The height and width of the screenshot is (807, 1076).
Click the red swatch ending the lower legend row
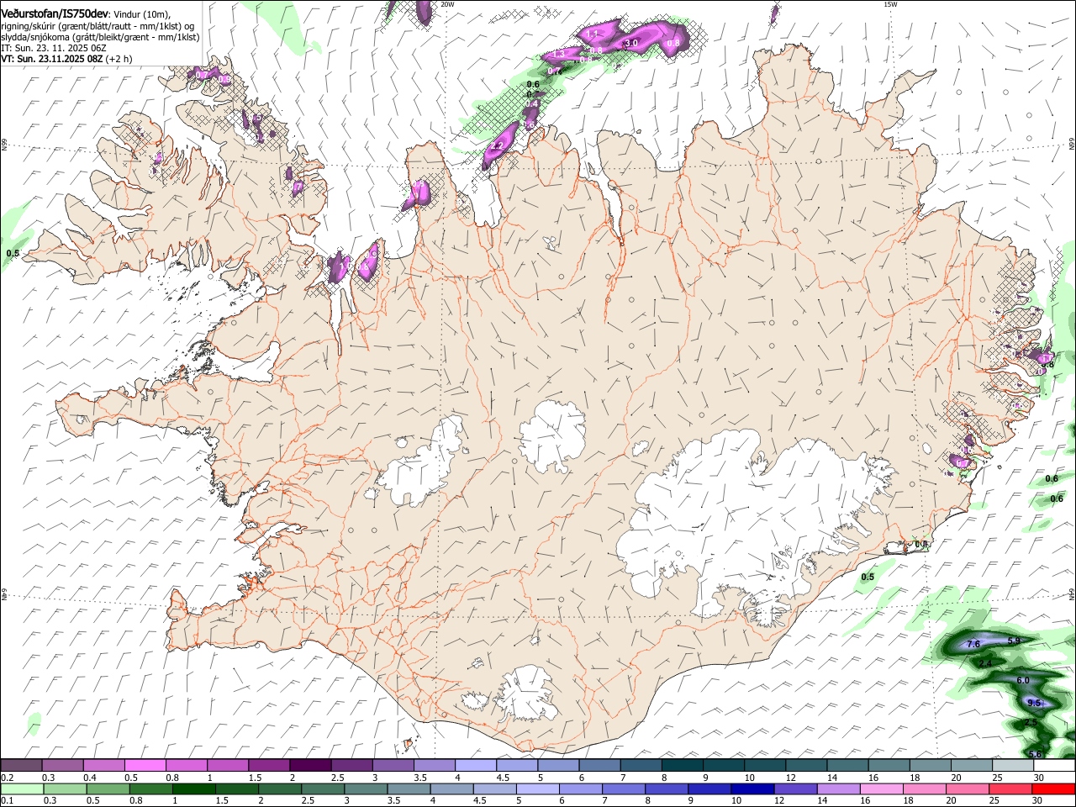pos(1053,789)
